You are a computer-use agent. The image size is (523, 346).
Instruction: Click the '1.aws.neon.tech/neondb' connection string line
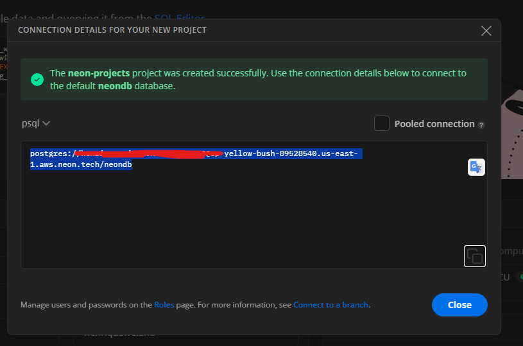click(81, 164)
